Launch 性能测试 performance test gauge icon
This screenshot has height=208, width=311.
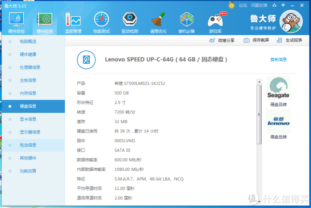tap(102, 23)
